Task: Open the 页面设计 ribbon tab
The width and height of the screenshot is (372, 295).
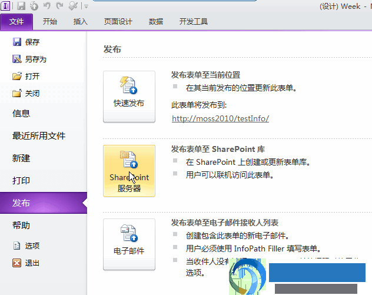Action: click(118, 22)
